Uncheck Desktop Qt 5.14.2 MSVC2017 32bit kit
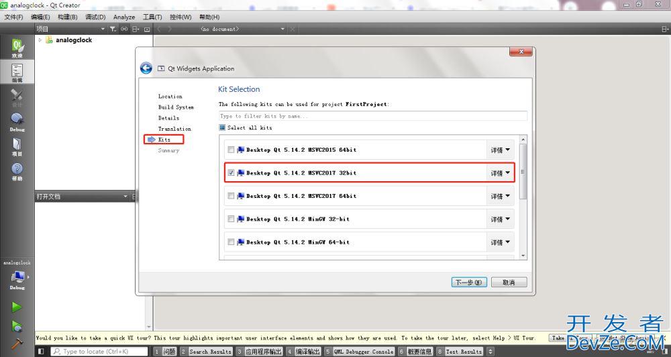Viewport: 671px width, 357px height. click(231, 173)
